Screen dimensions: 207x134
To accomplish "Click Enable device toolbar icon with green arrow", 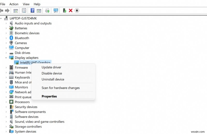I will point(64,10).
